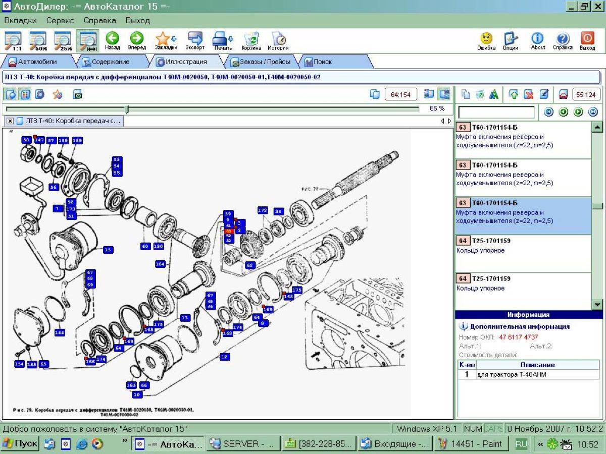
Task: Switch to the Содержание tab
Action: coord(110,62)
